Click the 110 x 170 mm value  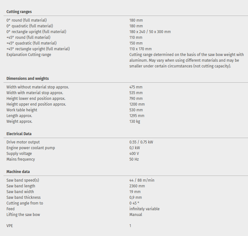tap(140, 49)
